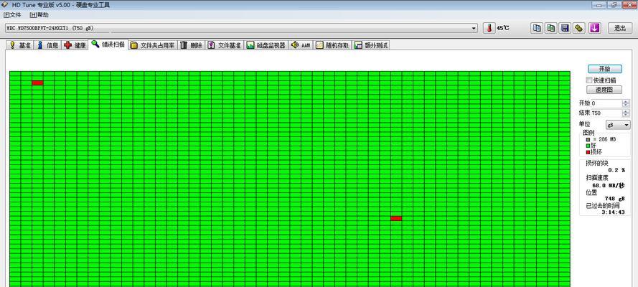Click the red 损坏 legend swatch
The image size is (638, 287).
pos(588,152)
